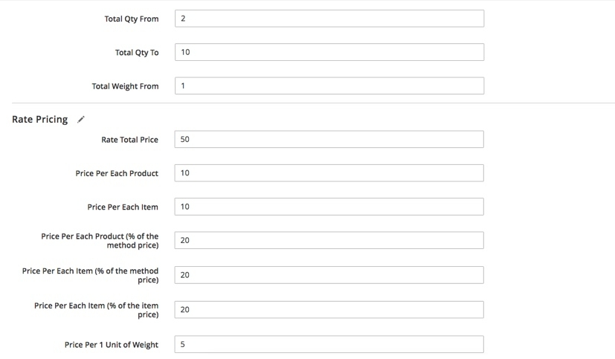The width and height of the screenshot is (615, 359).
Task: Click into the Price Per Each Item field
Action: coord(329,207)
